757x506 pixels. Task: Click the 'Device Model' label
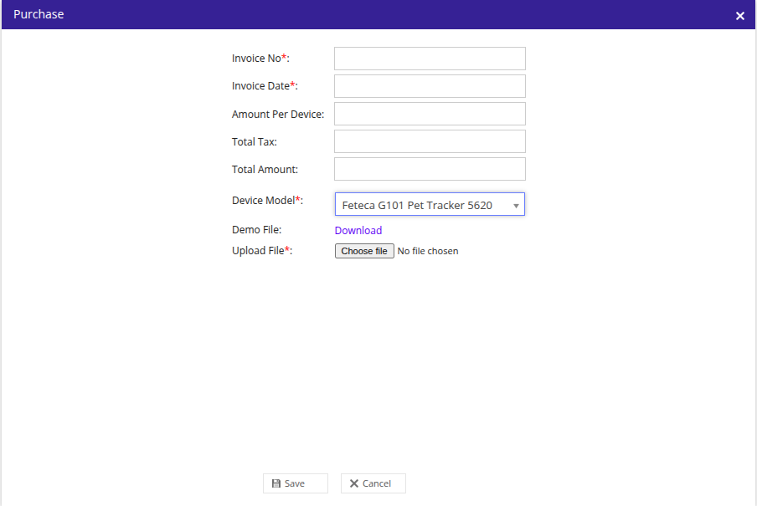(x=264, y=201)
